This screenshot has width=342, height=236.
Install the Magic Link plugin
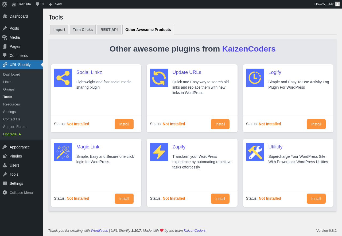pyautogui.click(x=124, y=199)
